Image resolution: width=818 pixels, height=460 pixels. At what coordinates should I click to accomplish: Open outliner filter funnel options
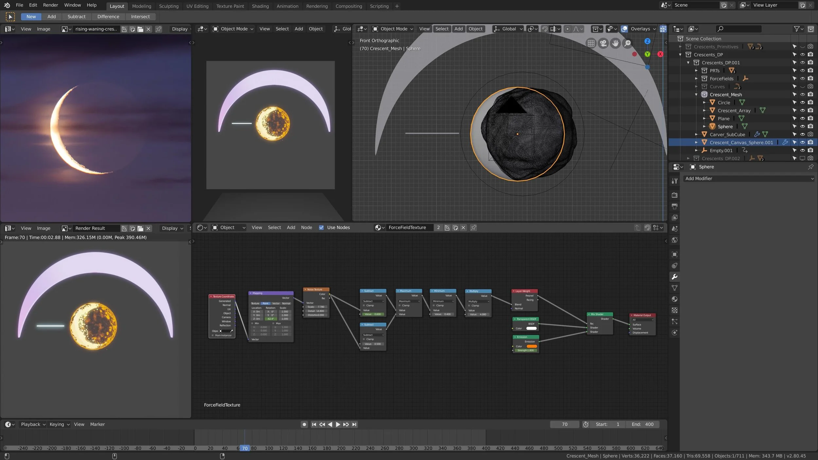click(799, 29)
